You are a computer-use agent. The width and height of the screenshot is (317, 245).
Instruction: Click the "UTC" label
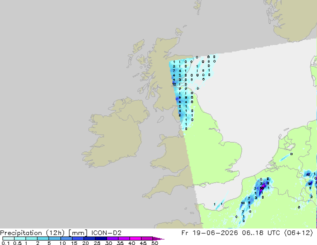point(273,233)
